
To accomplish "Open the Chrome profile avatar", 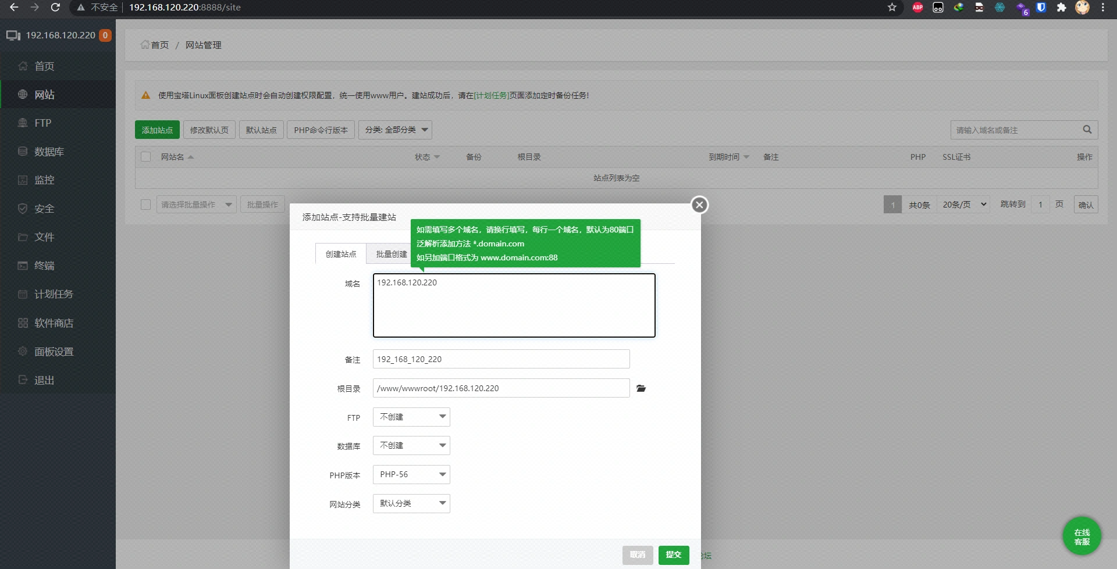I will click(1082, 7).
